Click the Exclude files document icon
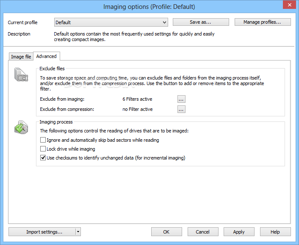 pyautogui.click(x=21, y=74)
